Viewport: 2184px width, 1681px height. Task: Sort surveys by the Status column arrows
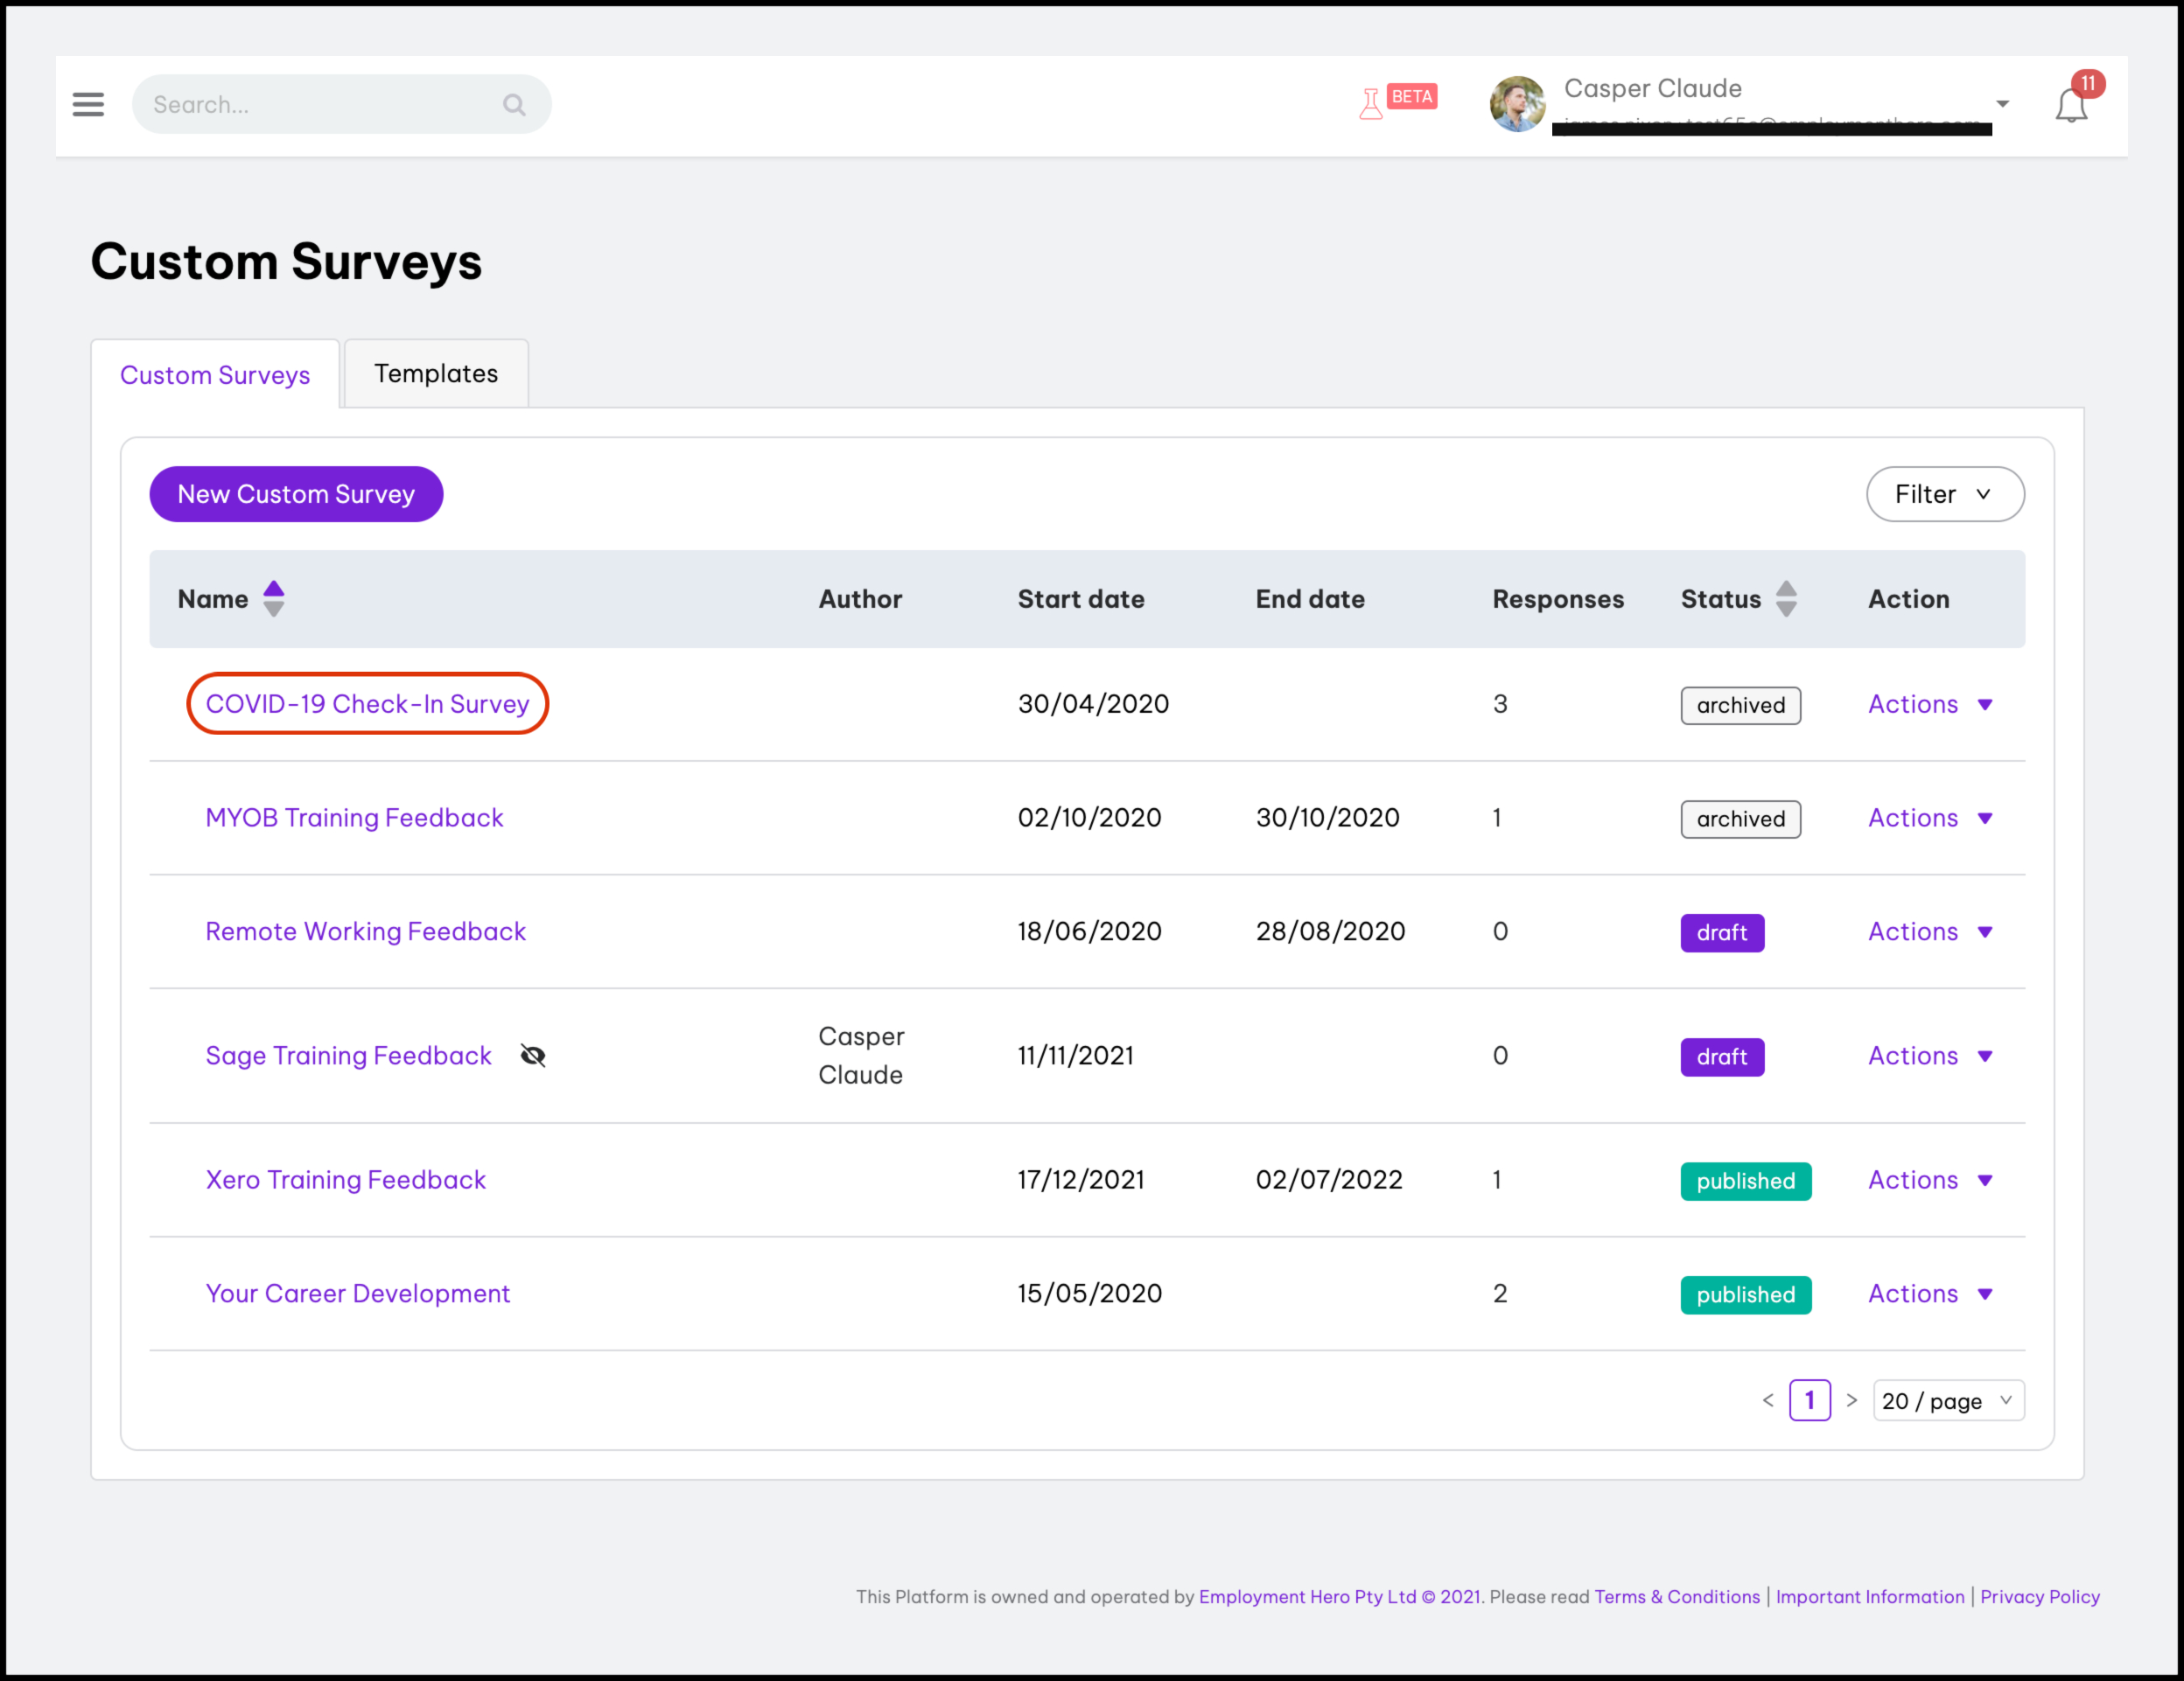pos(1786,598)
